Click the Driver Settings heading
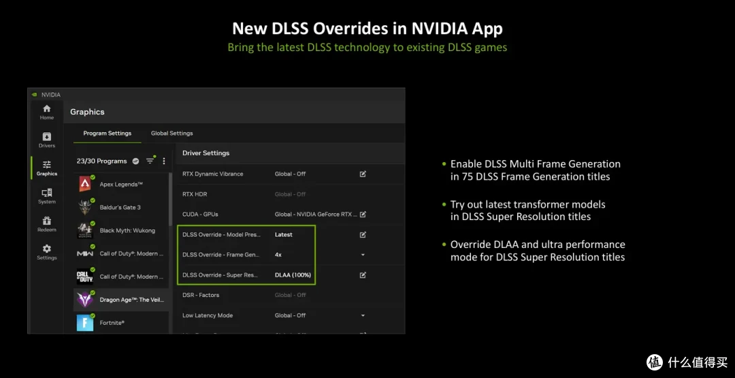The height and width of the screenshot is (378, 735). click(206, 153)
